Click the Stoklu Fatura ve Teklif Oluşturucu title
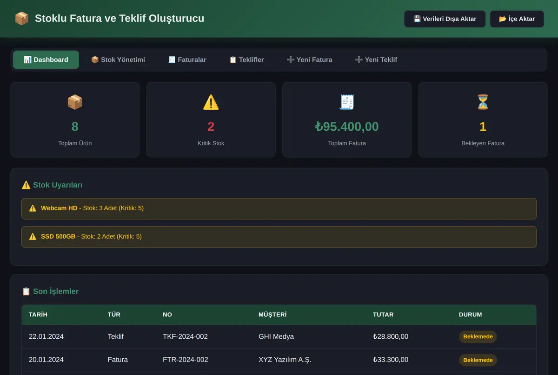The height and width of the screenshot is (375, 558). point(120,19)
